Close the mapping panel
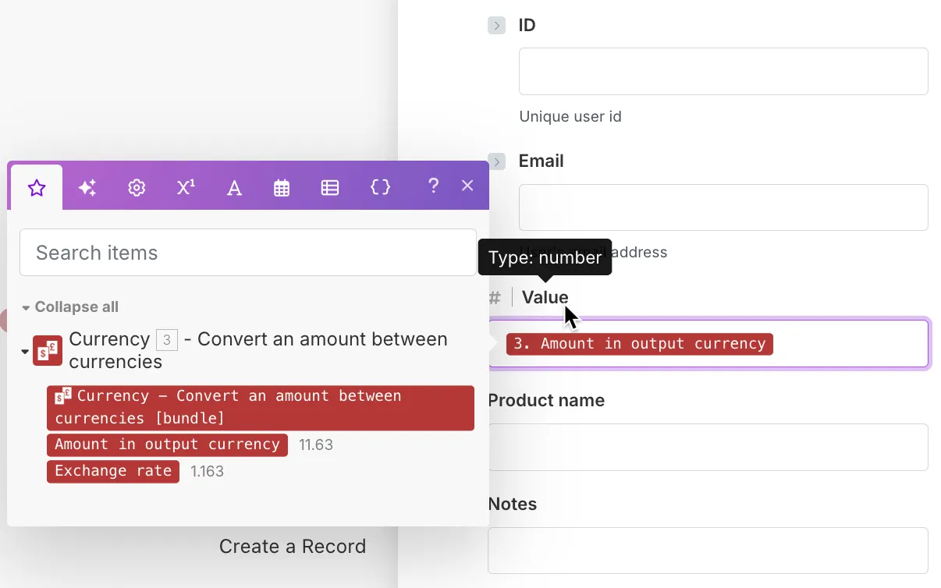The width and height of the screenshot is (941, 588). coord(467,186)
